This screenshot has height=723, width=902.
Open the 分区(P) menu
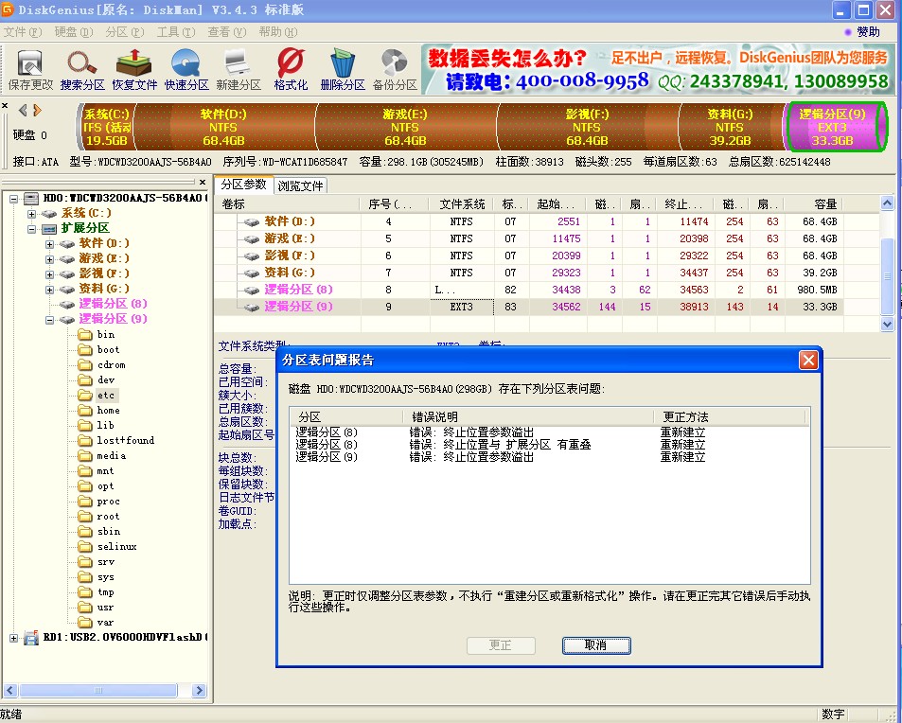click(125, 32)
